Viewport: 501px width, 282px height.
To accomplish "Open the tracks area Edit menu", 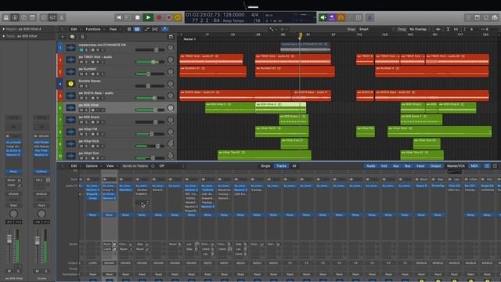I will [74, 29].
